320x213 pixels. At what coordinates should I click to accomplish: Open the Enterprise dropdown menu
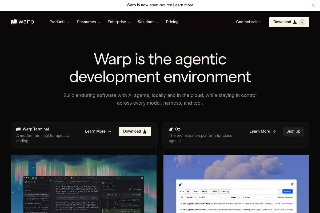tap(119, 22)
